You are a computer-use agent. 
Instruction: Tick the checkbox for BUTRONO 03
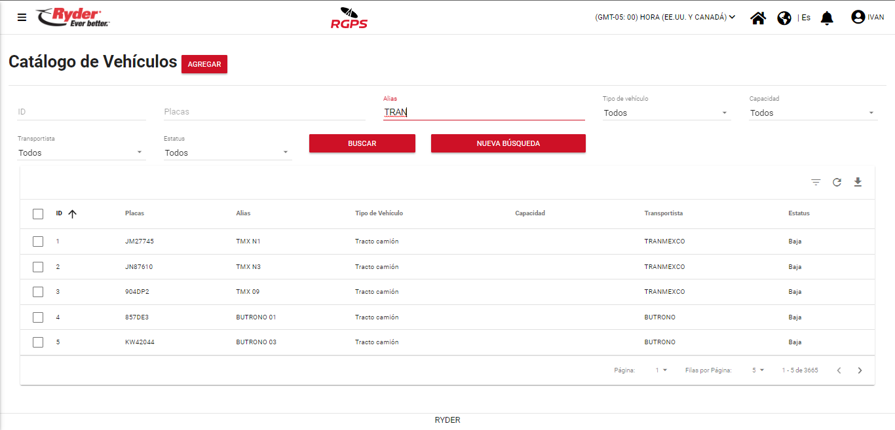point(38,342)
